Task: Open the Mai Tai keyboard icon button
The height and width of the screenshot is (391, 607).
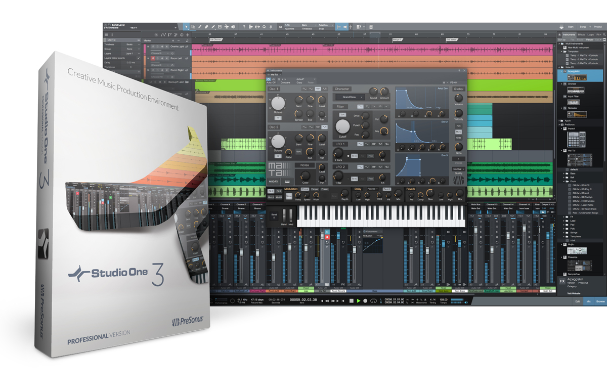Action: coord(287,182)
